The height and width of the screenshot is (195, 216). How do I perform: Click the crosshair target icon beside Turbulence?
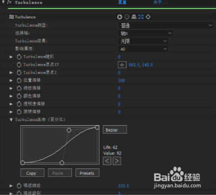(x=148, y=17)
